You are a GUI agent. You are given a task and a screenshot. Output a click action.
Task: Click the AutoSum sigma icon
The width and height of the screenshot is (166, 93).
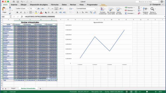tap(139, 7)
